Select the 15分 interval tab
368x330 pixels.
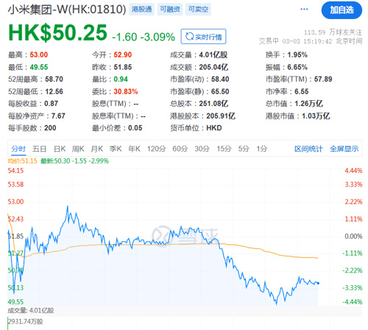(x=224, y=149)
